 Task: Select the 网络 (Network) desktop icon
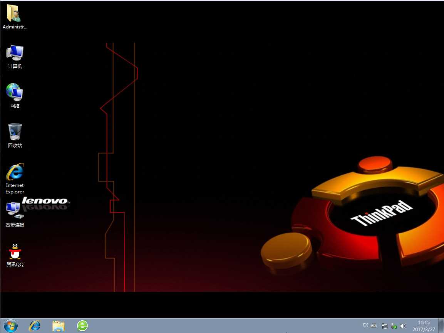pos(15,96)
